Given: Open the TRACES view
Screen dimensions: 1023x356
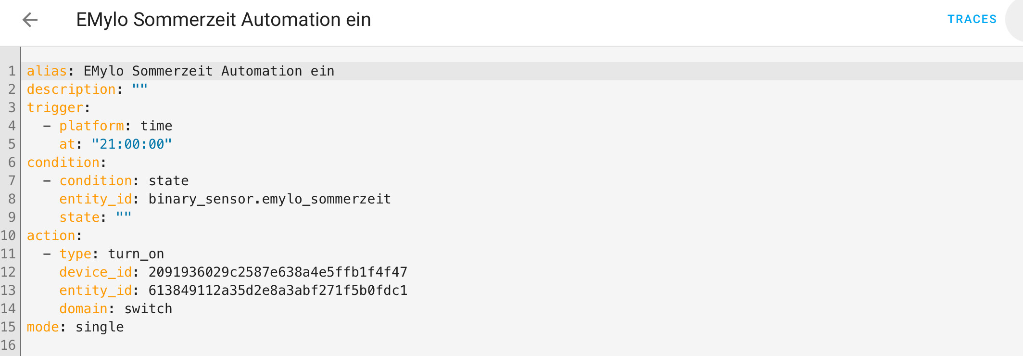Looking at the screenshot, I should [x=972, y=19].
